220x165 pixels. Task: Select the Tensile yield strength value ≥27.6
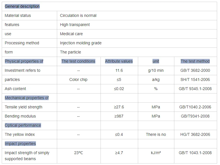pyautogui.click(x=119, y=107)
